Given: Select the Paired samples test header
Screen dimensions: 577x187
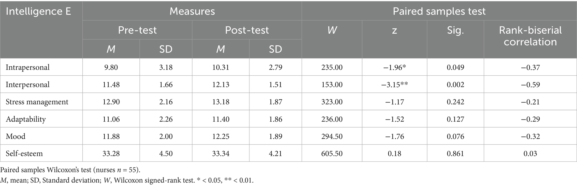Looking at the screenshot, I should pos(439,11).
